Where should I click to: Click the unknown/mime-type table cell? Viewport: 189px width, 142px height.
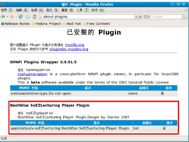coord(29,94)
